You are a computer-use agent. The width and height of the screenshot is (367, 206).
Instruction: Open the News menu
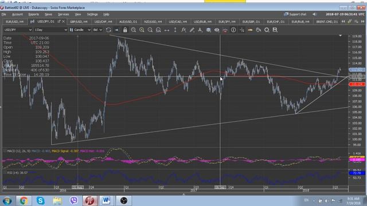[x=48, y=14]
